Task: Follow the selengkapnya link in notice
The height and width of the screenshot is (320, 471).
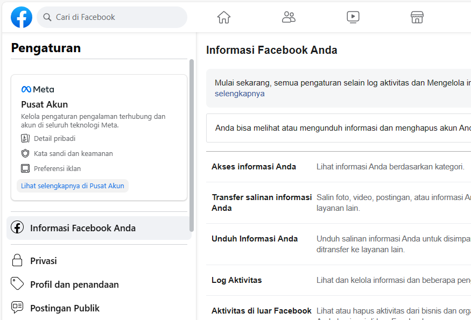Action: [240, 94]
